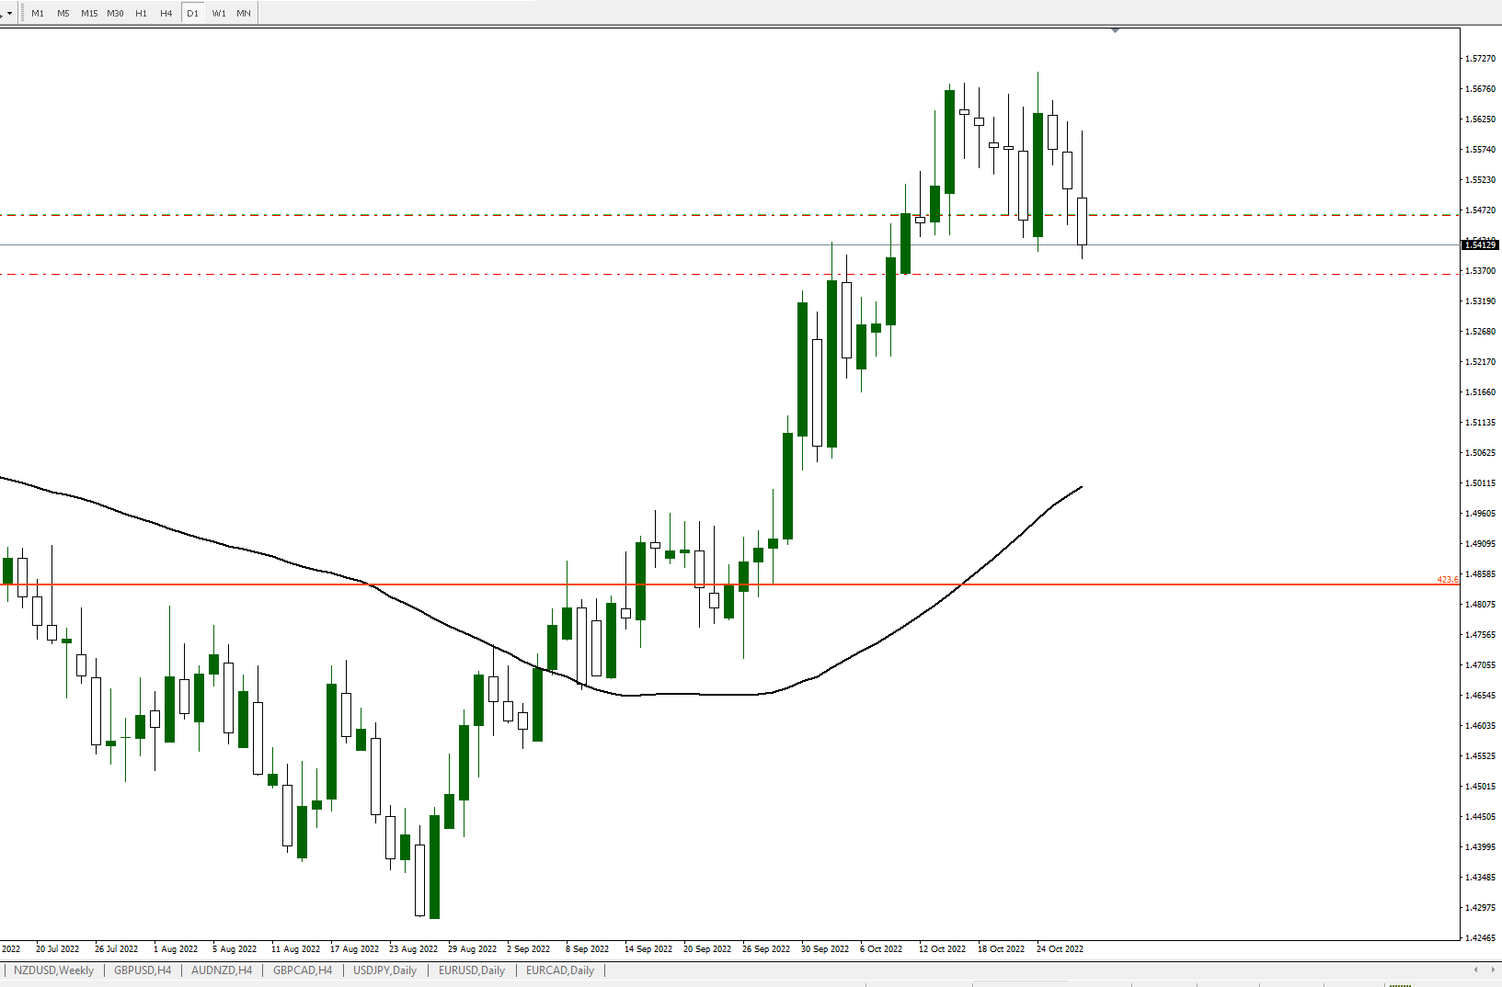Open the AUDNZD,H4 chart tab

[222, 970]
